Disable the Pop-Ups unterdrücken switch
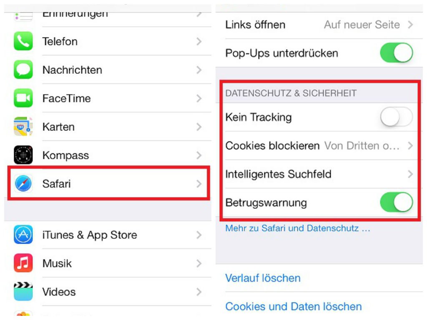427x320 pixels. click(397, 53)
